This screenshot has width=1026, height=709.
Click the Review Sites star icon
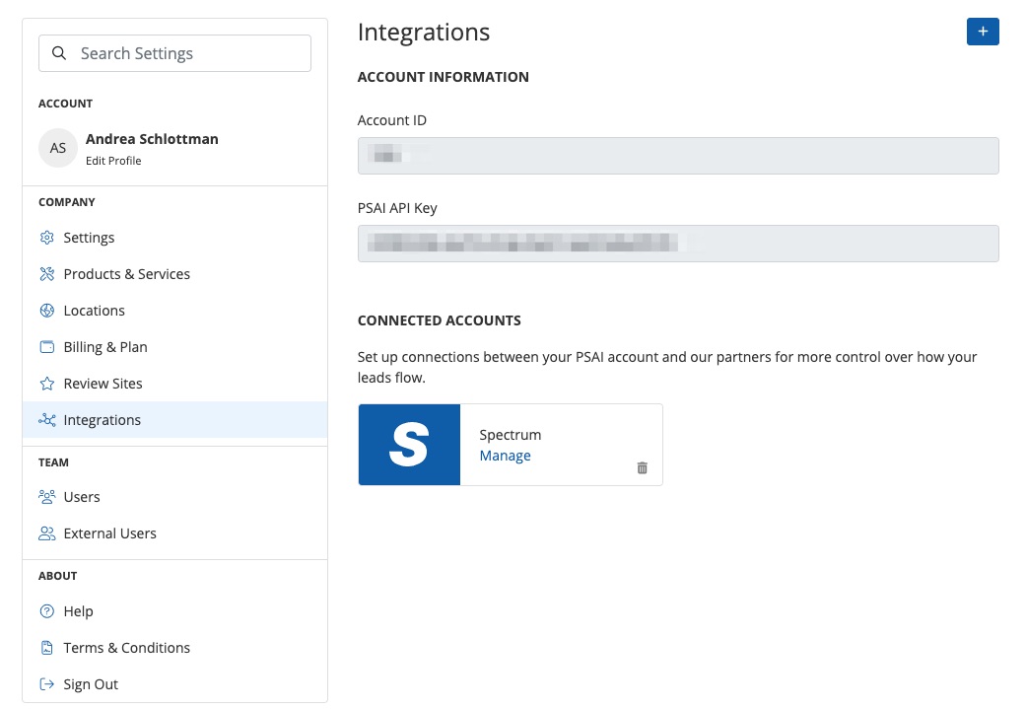(46, 384)
